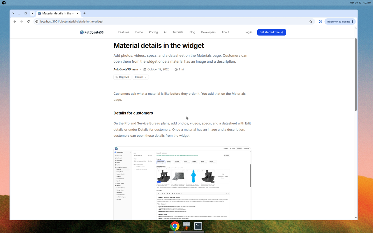373x233 pixels.
Task: Open the hammer app in the dock
Action: tap(186, 226)
